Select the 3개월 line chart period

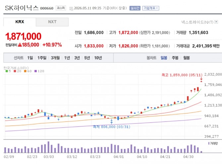(55, 58)
